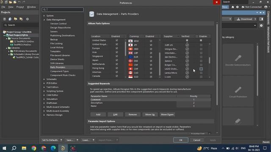Launch Google Chrome from taskbar

coord(34,148)
